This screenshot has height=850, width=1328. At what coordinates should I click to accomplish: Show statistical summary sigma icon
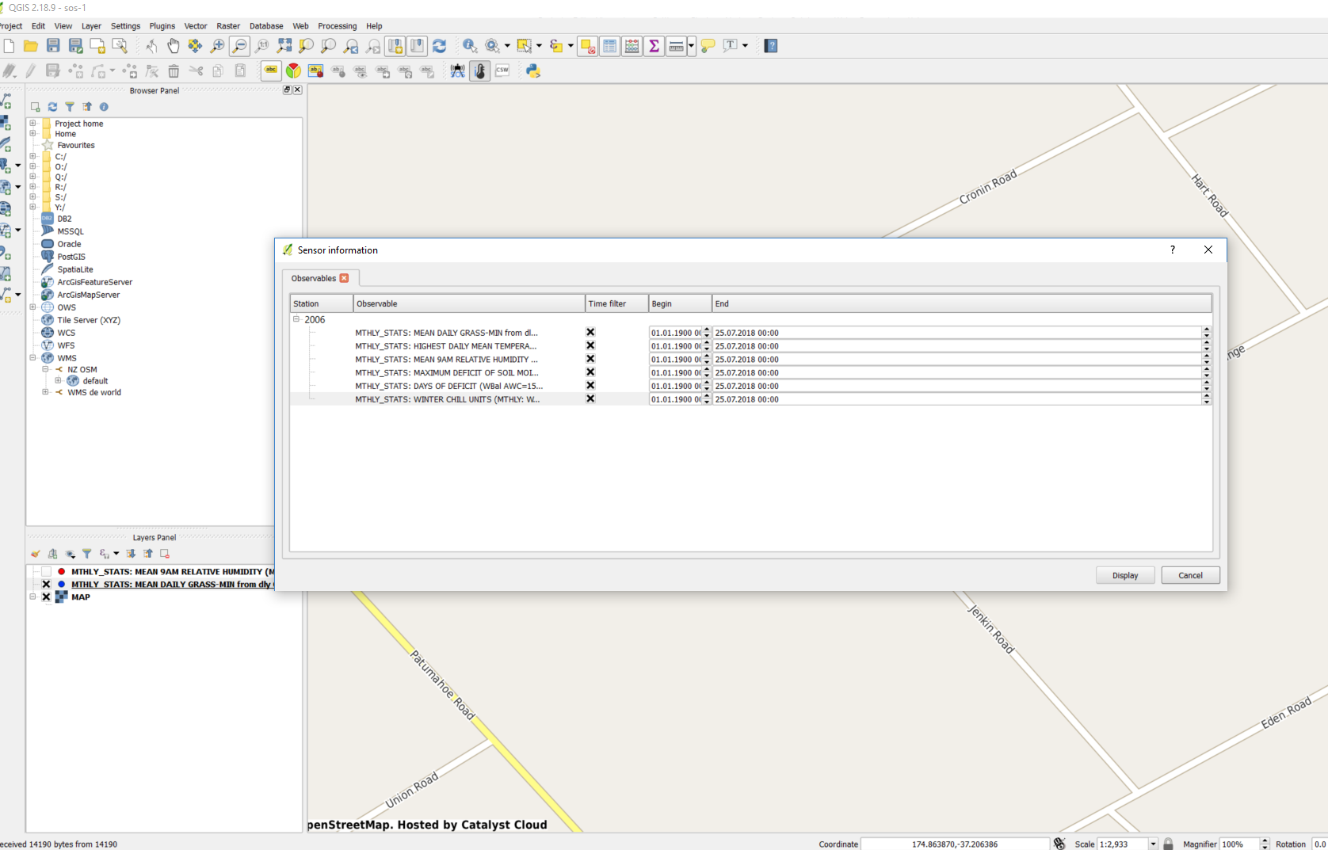click(x=654, y=46)
